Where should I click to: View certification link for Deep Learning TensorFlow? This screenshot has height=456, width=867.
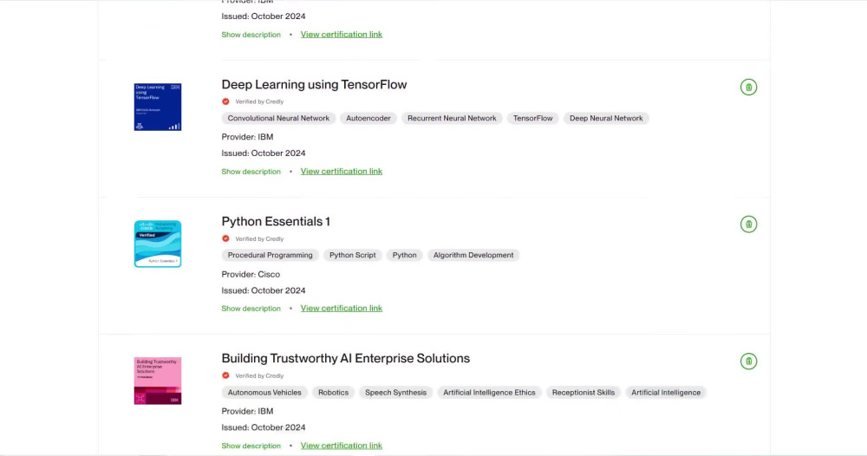pos(341,172)
